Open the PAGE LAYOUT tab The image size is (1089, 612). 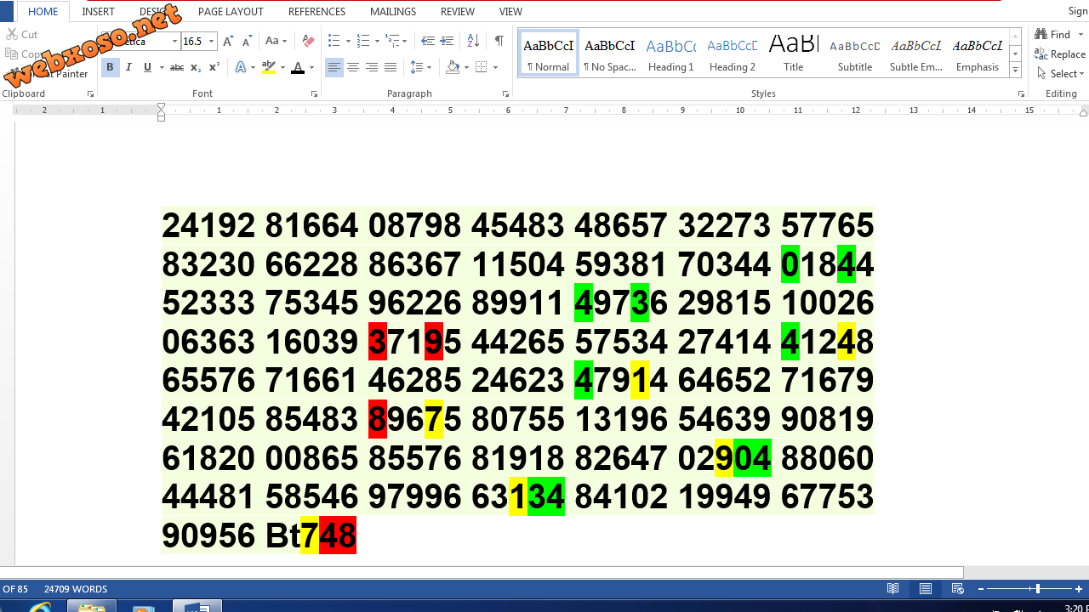(x=231, y=12)
